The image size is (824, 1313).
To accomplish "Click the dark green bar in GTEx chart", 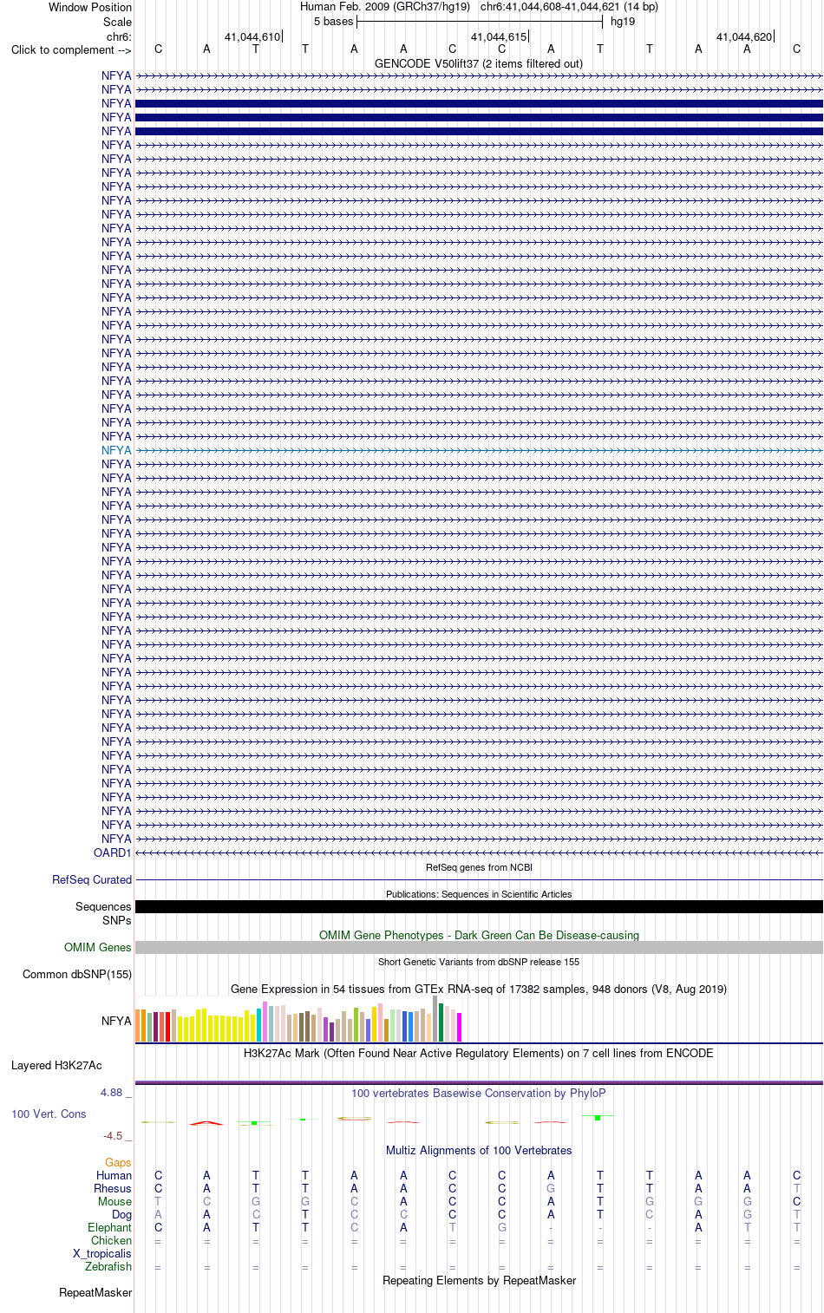I will 441,1022.
